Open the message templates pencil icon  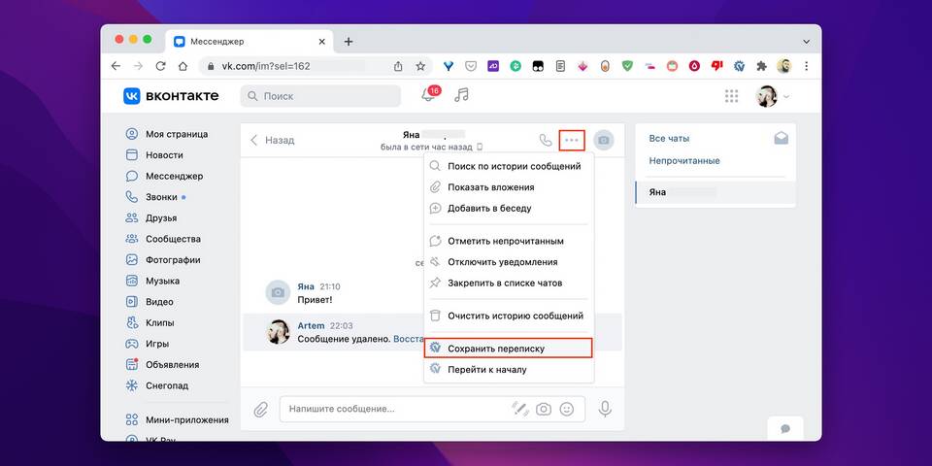click(520, 409)
